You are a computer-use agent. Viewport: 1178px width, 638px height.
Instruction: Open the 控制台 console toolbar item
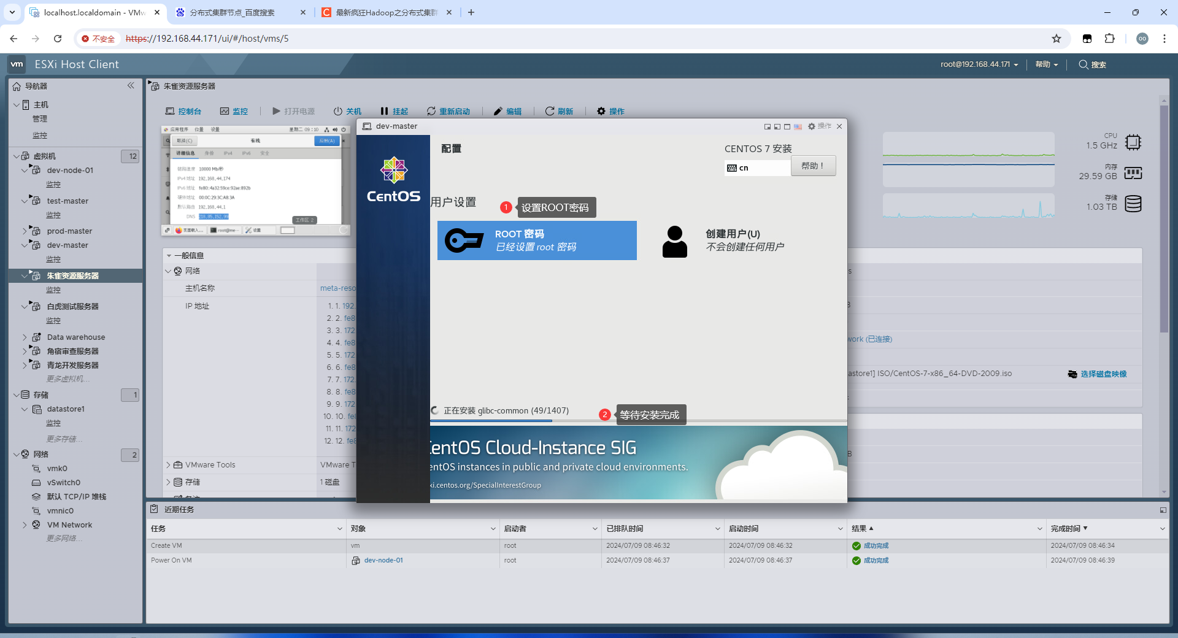(183, 111)
